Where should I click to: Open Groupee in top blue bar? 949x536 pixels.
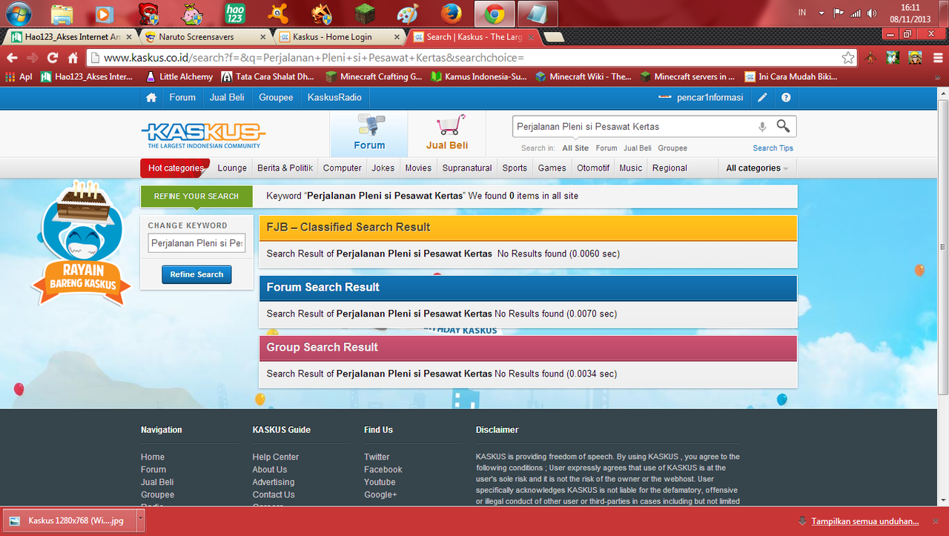point(276,97)
